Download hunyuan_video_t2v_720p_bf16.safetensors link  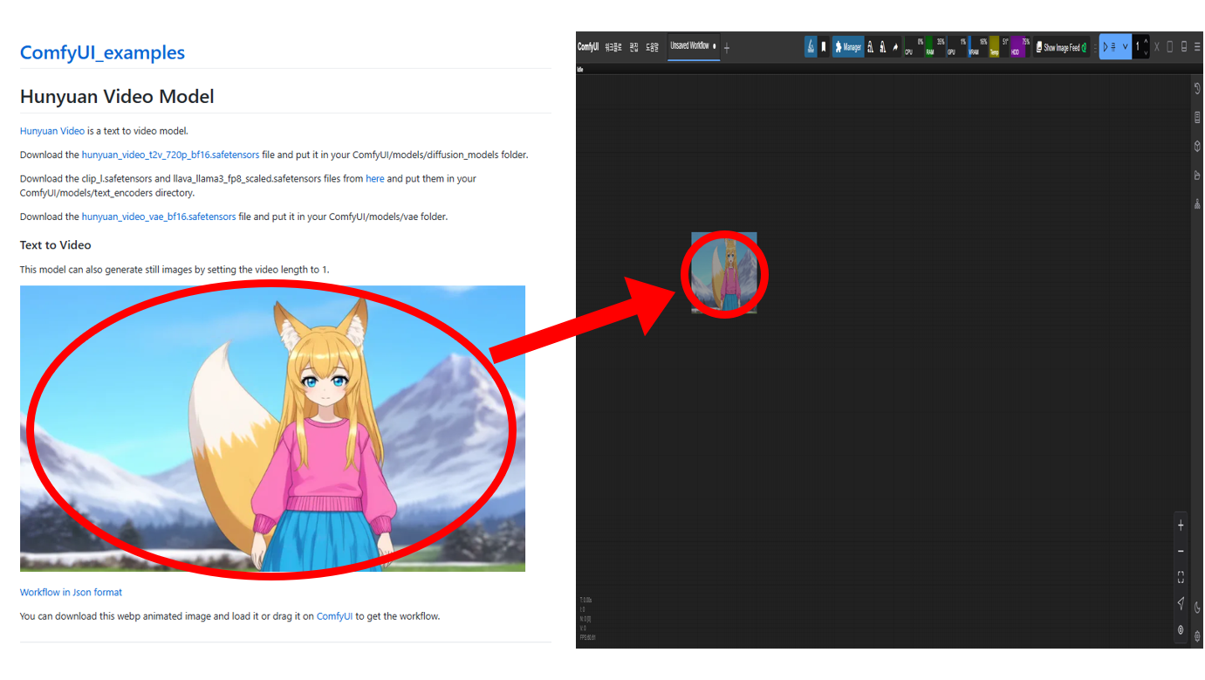pos(170,155)
